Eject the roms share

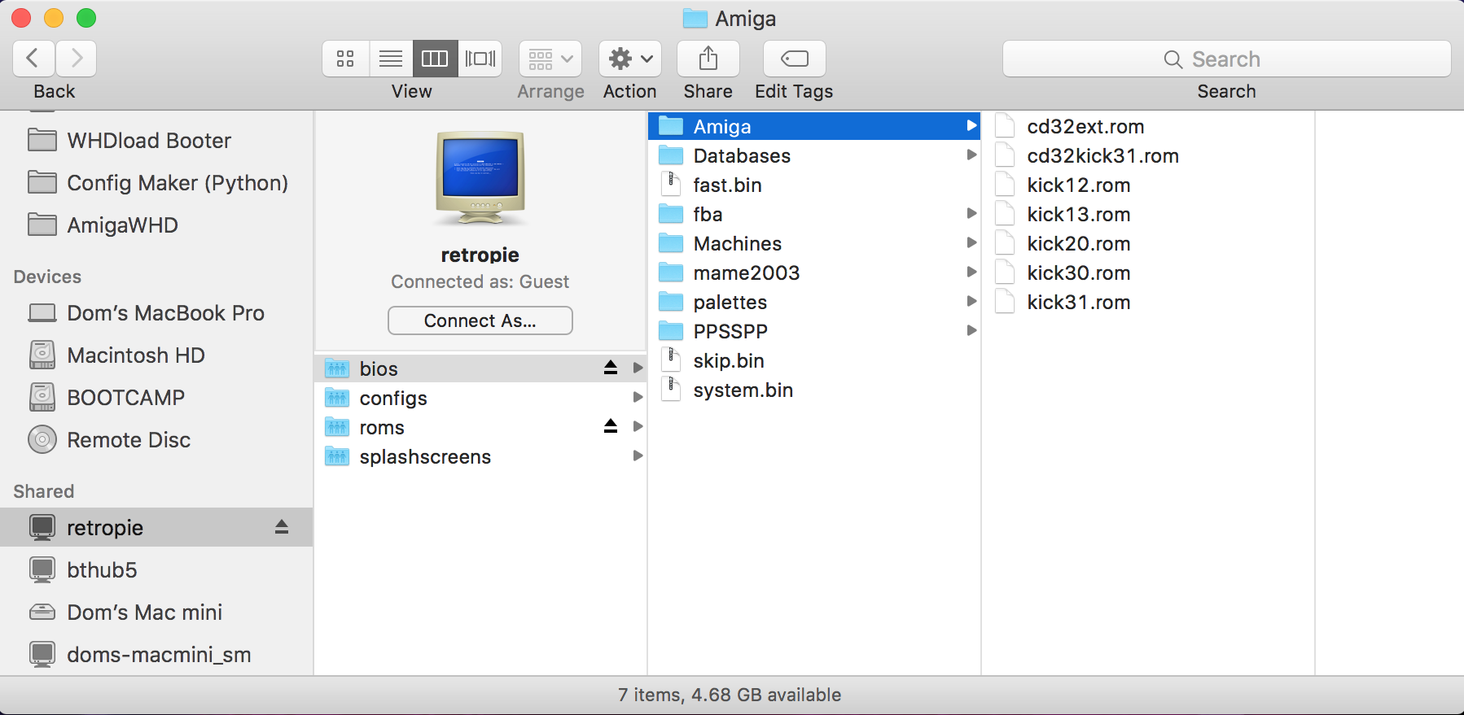pyautogui.click(x=611, y=426)
